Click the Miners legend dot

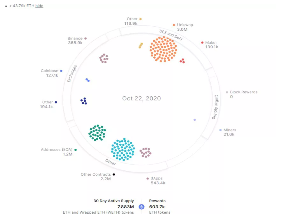point(220,130)
